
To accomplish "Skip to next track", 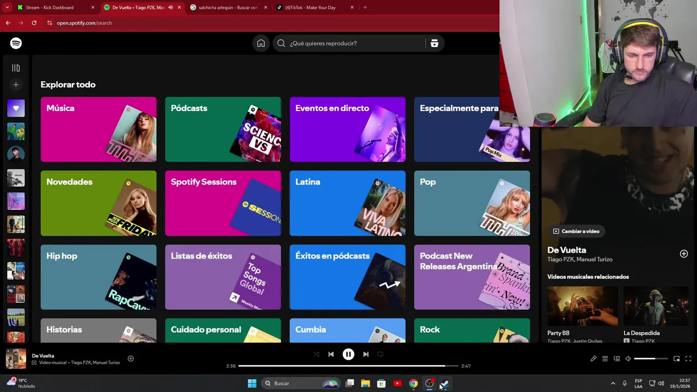I will tap(366, 354).
